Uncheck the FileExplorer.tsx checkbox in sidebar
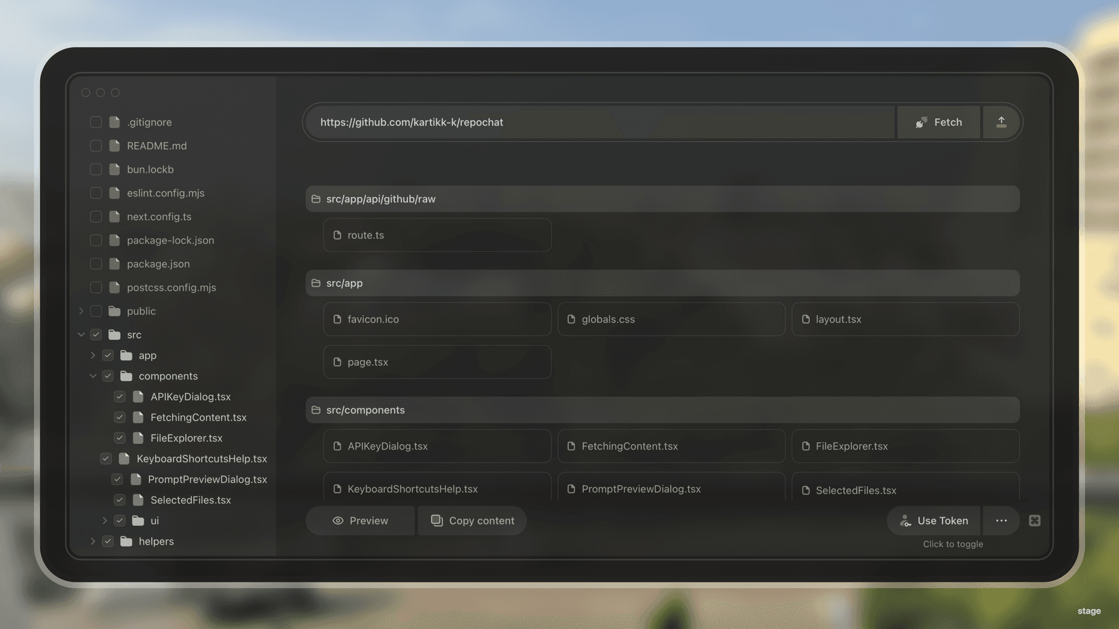1119x629 pixels. [x=119, y=438]
